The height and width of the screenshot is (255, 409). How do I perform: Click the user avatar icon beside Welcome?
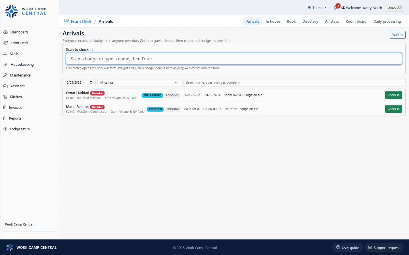point(343,8)
